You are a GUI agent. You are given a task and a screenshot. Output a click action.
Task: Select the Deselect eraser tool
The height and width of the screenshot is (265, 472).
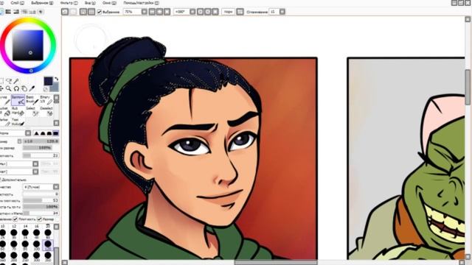click(46, 111)
